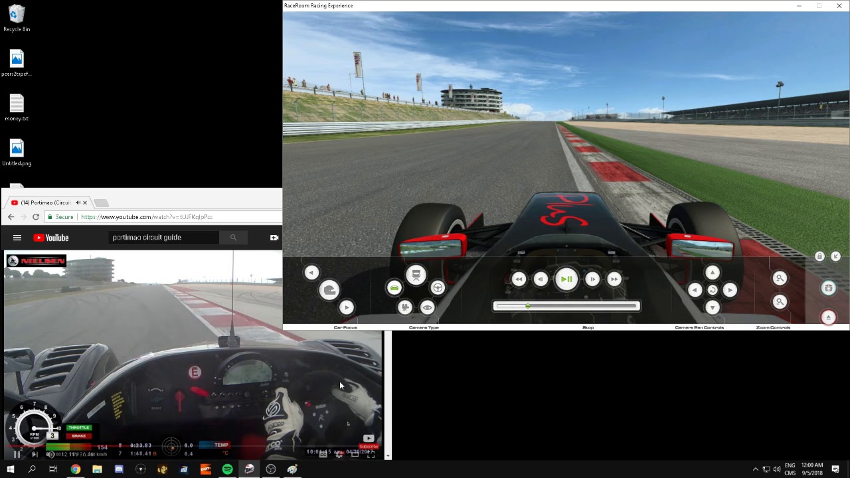850x478 pixels.
Task: Open YouTube player settings gear
Action: (339, 455)
